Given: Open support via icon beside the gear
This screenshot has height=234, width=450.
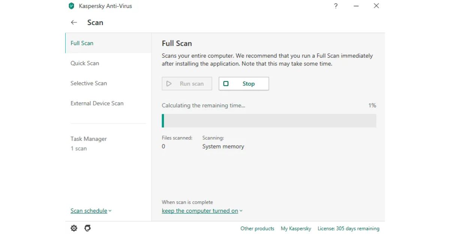Looking at the screenshot, I should (88, 228).
